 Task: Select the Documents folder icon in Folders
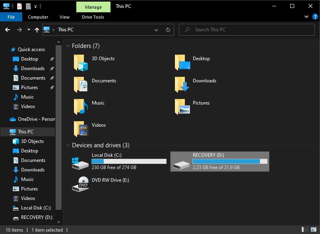pos(81,84)
